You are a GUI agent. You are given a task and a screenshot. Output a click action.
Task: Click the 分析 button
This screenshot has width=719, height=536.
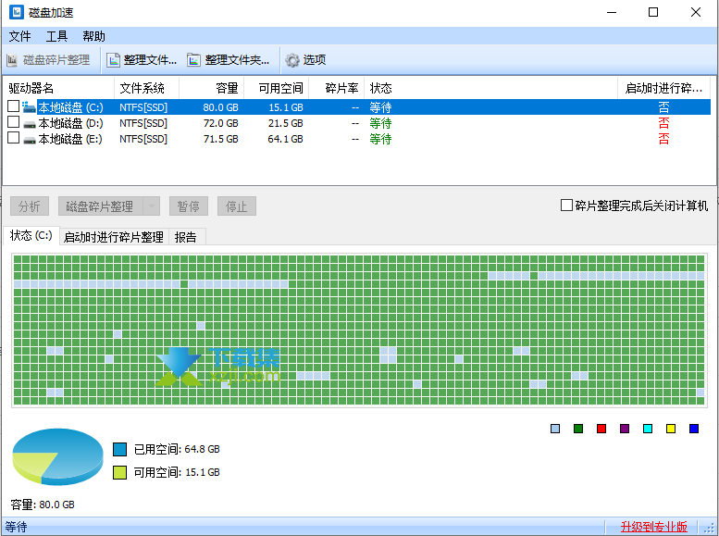pyautogui.click(x=30, y=206)
